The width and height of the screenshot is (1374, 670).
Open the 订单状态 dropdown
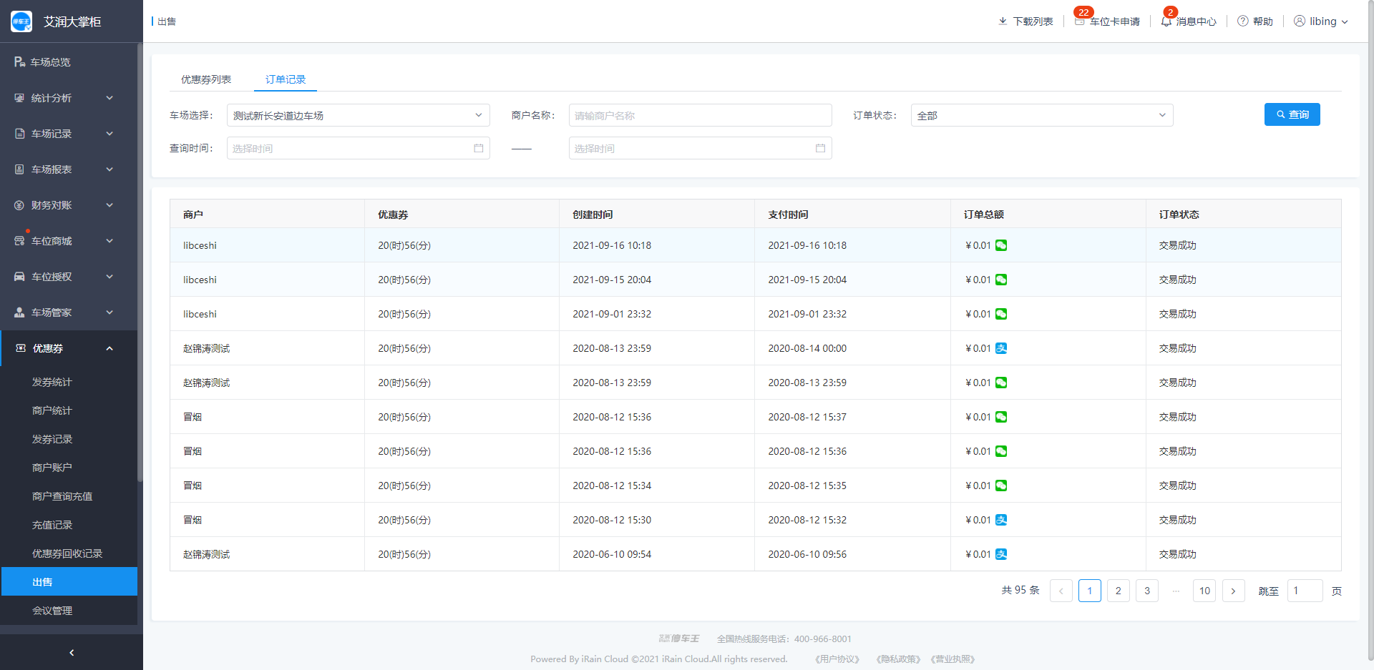[1041, 115]
